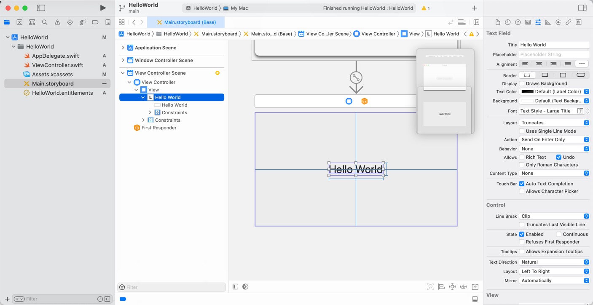Open the Symbol navigator (bookmark hierarchy) tab
The height and width of the screenshot is (305, 593).
coord(32,22)
